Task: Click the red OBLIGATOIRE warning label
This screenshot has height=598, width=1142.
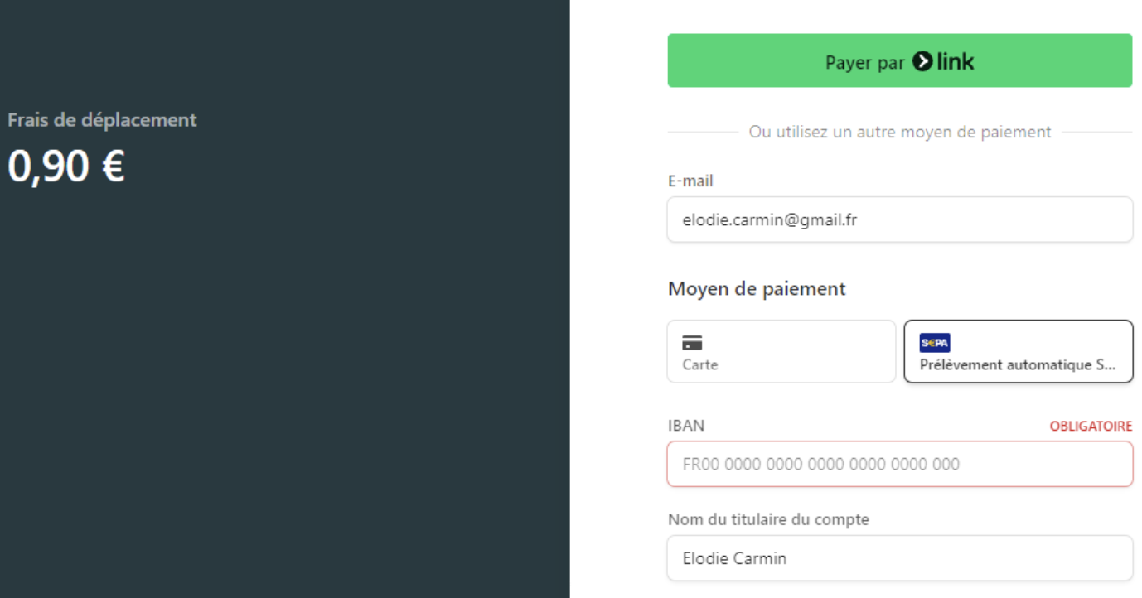Action: [x=1091, y=427]
